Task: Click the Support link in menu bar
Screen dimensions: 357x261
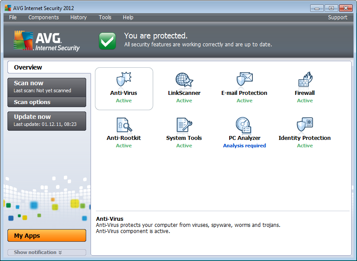Action: [x=337, y=17]
